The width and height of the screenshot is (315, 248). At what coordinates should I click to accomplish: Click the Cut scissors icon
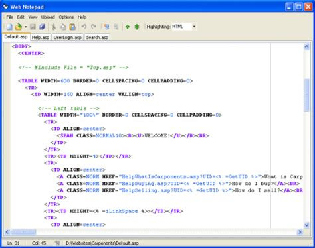(x=54, y=27)
